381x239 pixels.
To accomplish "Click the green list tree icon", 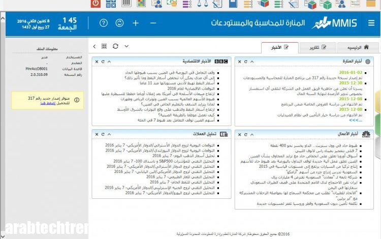I will click(x=279, y=4).
